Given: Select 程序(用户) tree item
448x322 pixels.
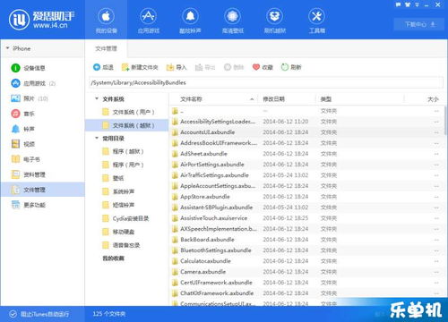Looking at the screenshot, I should [x=127, y=165].
